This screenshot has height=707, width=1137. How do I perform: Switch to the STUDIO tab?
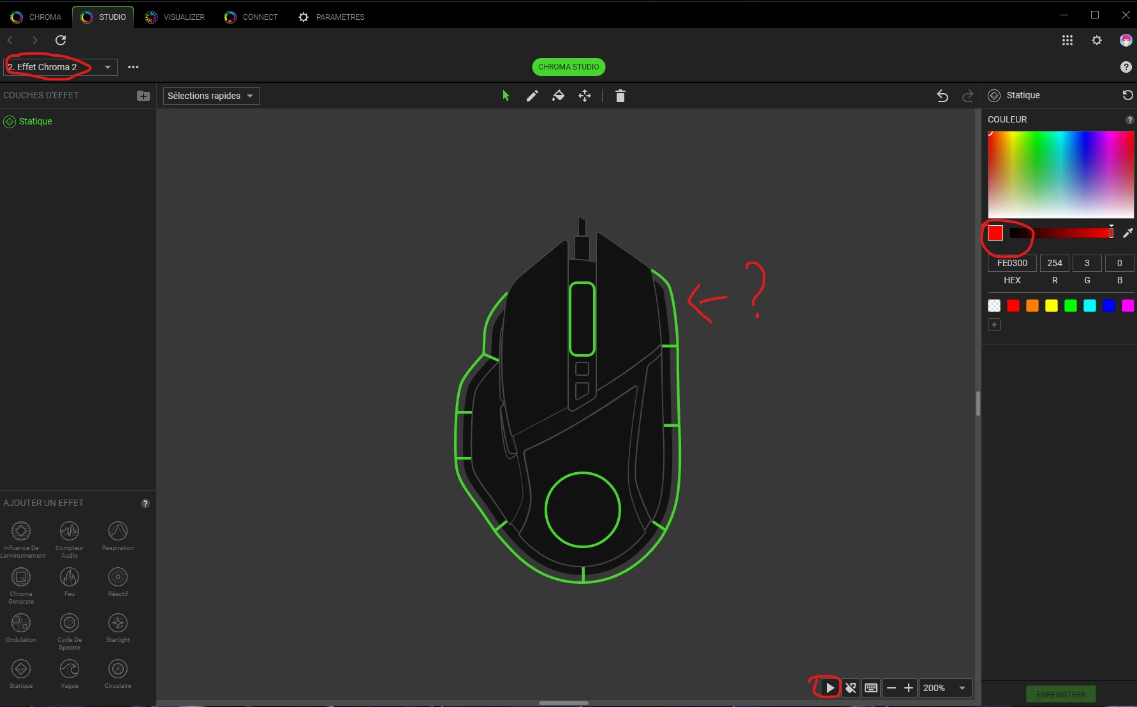[103, 17]
